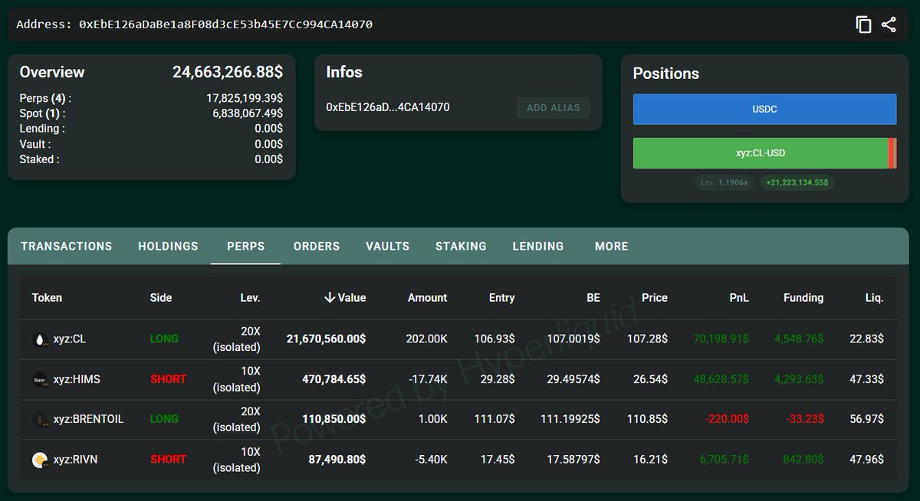The width and height of the screenshot is (920, 501).
Task: Copy the wallet address
Action: point(863,25)
